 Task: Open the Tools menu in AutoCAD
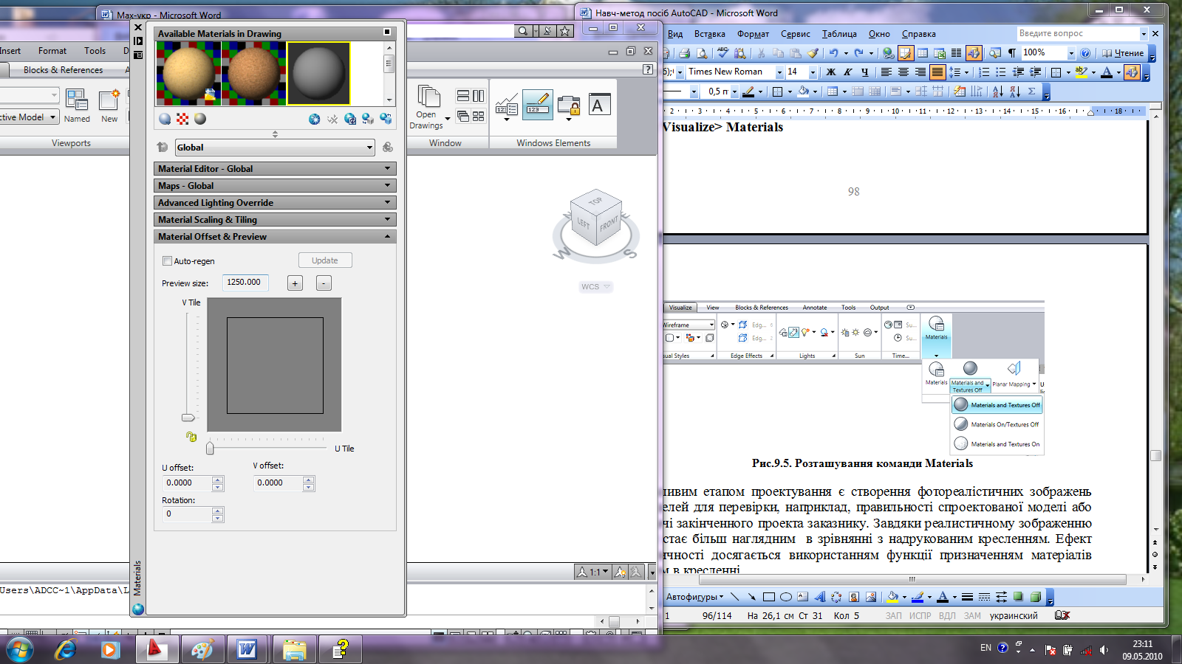tap(95, 51)
